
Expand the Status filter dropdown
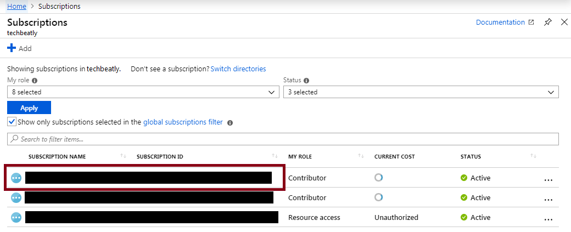421,92
